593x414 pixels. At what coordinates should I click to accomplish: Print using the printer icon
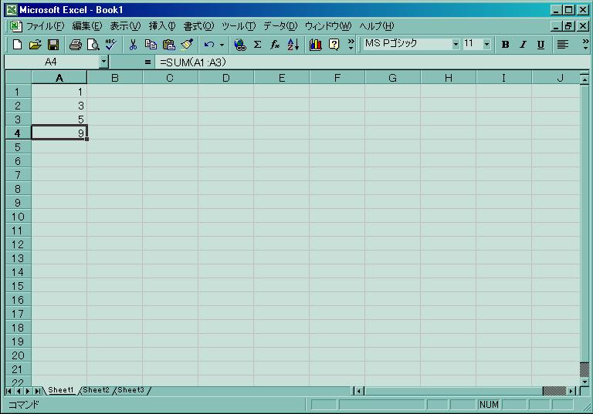pyautogui.click(x=75, y=45)
